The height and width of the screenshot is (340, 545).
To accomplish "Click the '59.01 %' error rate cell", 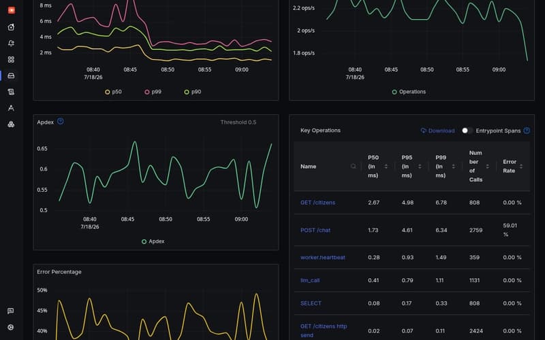I will click(x=510, y=230).
